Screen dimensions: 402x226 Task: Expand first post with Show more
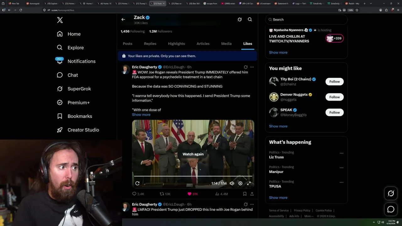click(x=141, y=115)
